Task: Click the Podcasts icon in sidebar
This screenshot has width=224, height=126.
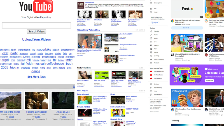Action: click(151, 63)
